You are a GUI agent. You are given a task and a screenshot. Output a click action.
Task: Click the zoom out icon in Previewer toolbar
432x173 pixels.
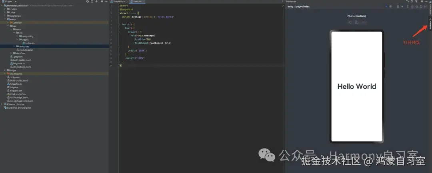[x=412, y=7]
